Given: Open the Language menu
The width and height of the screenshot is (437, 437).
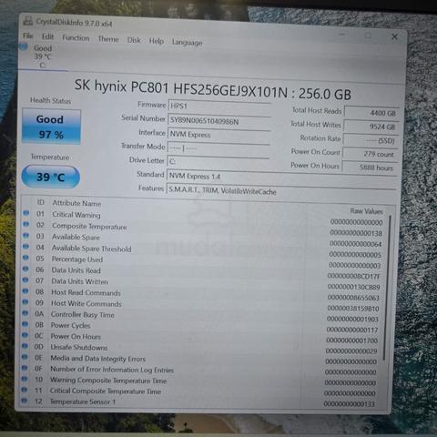Looking at the screenshot, I should tap(187, 43).
